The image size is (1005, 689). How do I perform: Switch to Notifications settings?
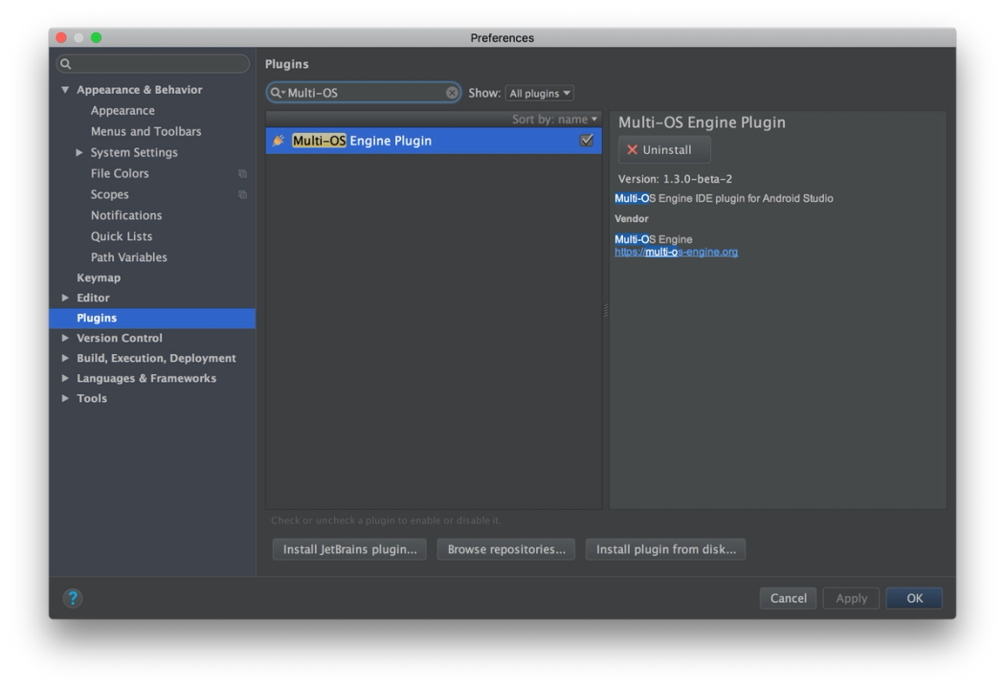point(125,215)
